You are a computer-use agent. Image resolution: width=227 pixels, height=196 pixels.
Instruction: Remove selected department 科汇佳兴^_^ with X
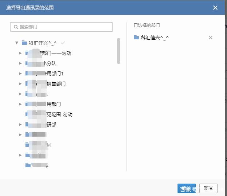coord(211,38)
